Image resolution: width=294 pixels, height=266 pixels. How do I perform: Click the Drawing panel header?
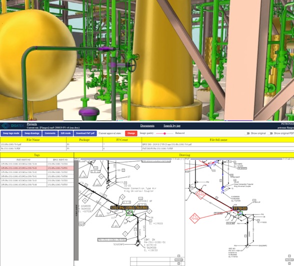(184, 155)
